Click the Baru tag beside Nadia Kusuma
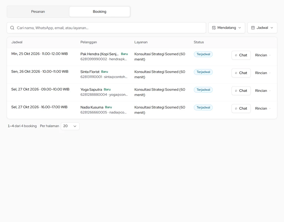This screenshot has height=222, width=284. tap(108, 107)
